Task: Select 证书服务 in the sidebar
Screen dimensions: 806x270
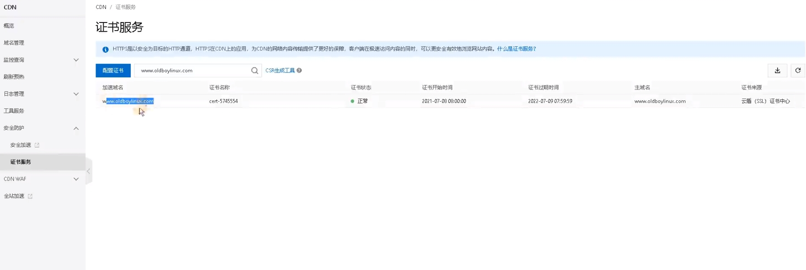Action: tap(21, 162)
